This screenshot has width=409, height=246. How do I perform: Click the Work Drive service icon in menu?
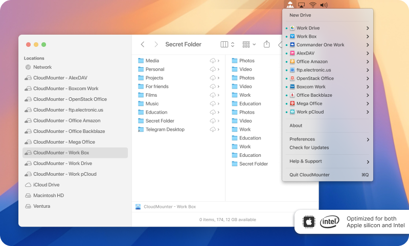tap(292, 28)
